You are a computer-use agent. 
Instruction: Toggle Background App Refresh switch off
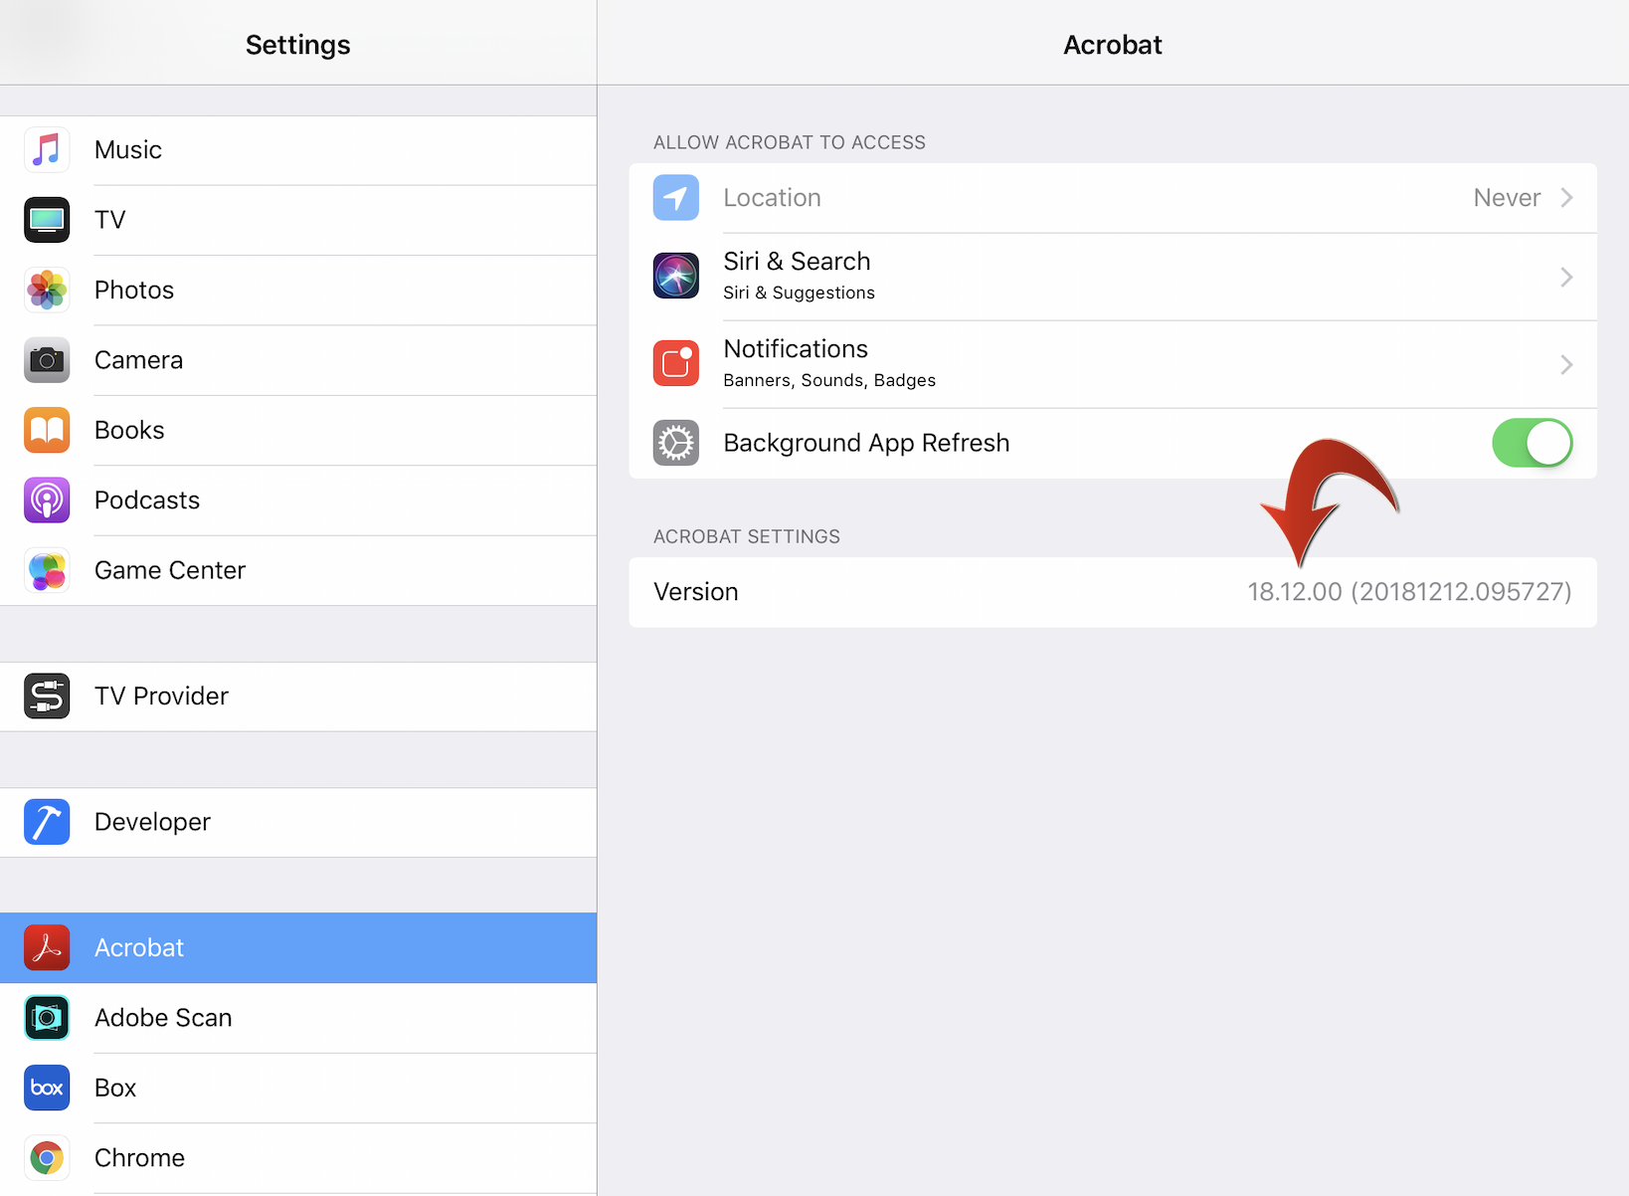[x=1533, y=443]
